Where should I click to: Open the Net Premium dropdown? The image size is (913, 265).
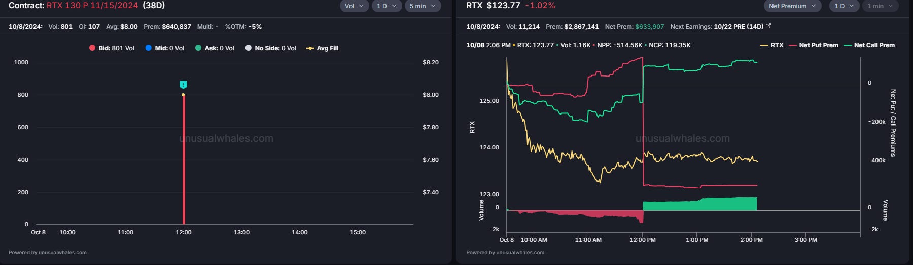[792, 6]
